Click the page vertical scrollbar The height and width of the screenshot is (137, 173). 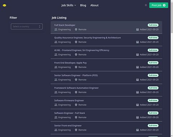(172, 68)
